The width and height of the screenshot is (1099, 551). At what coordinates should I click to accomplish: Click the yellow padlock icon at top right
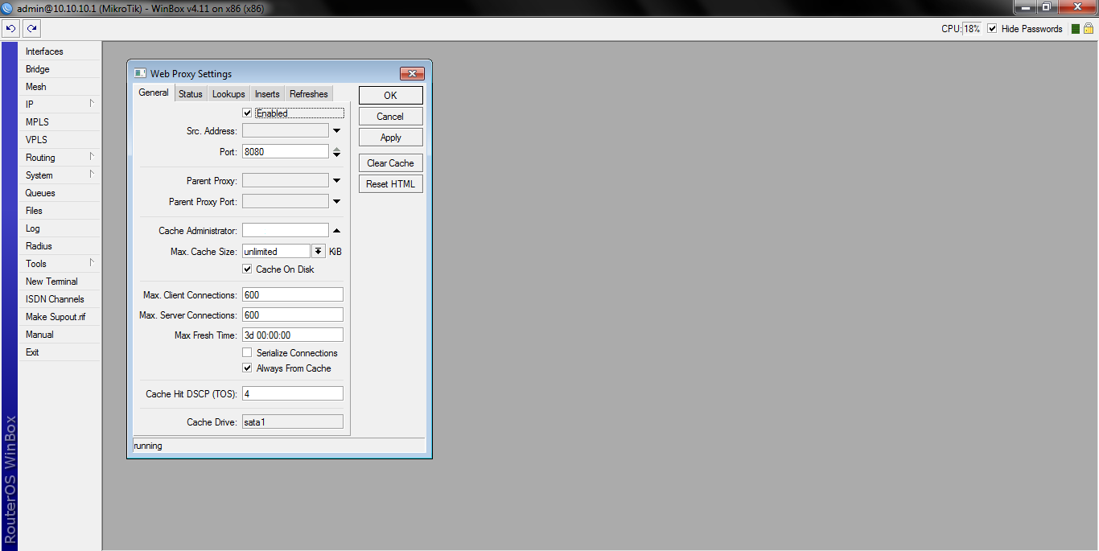click(1089, 28)
